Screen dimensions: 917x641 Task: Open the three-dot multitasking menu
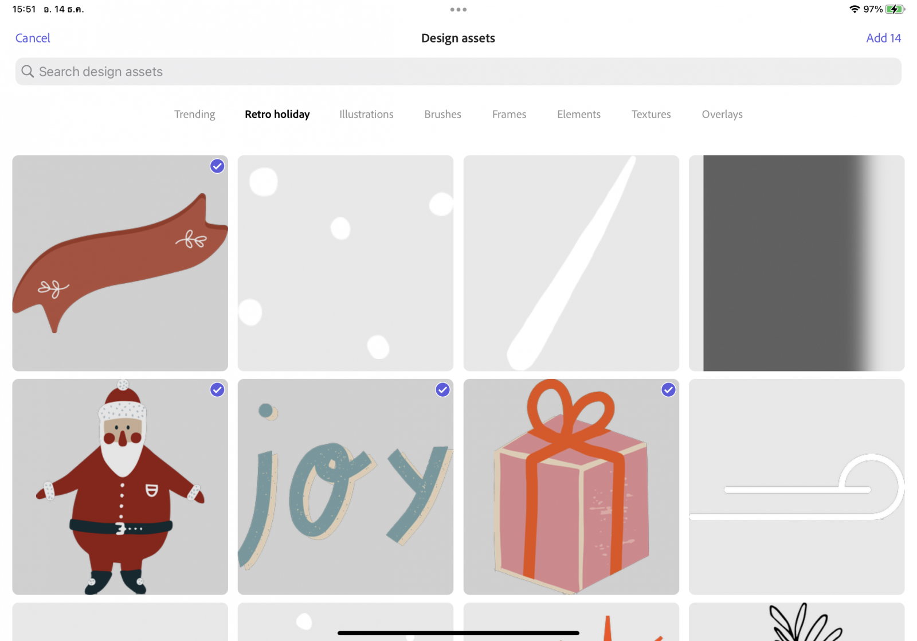tap(458, 10)
